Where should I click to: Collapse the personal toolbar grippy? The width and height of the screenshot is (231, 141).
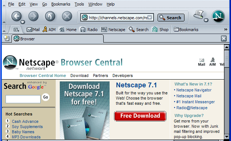(4, 29)
